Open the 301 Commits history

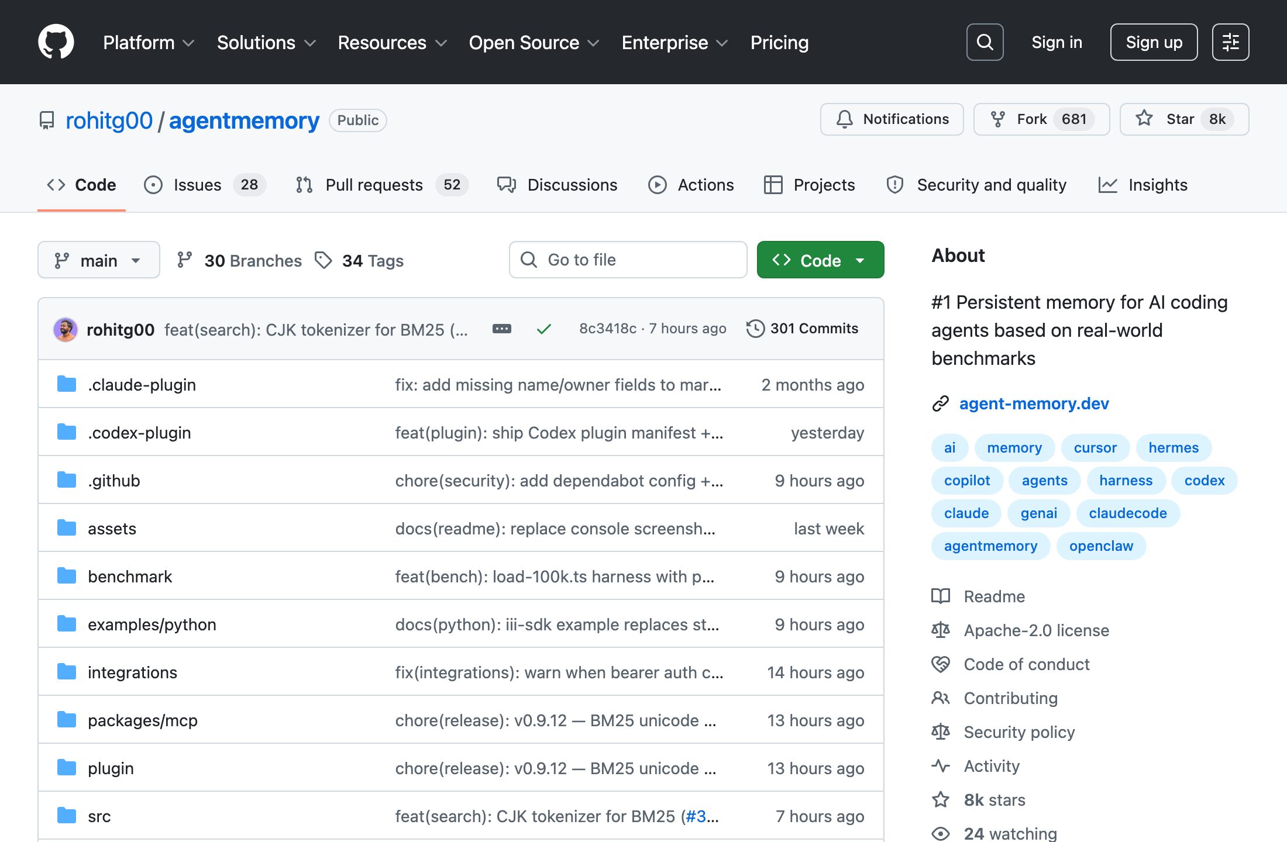coord(803,329)
